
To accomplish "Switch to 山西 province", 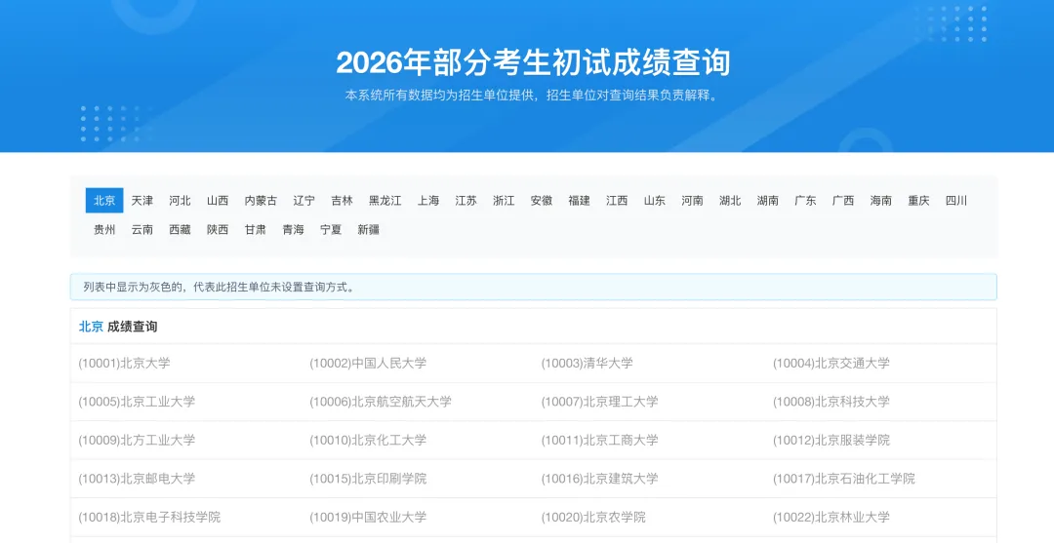I will tap(217, 200).
